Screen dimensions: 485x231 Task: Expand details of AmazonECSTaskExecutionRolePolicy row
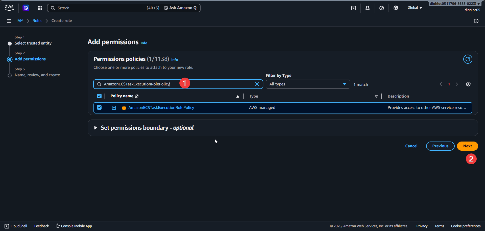[114, 107]
